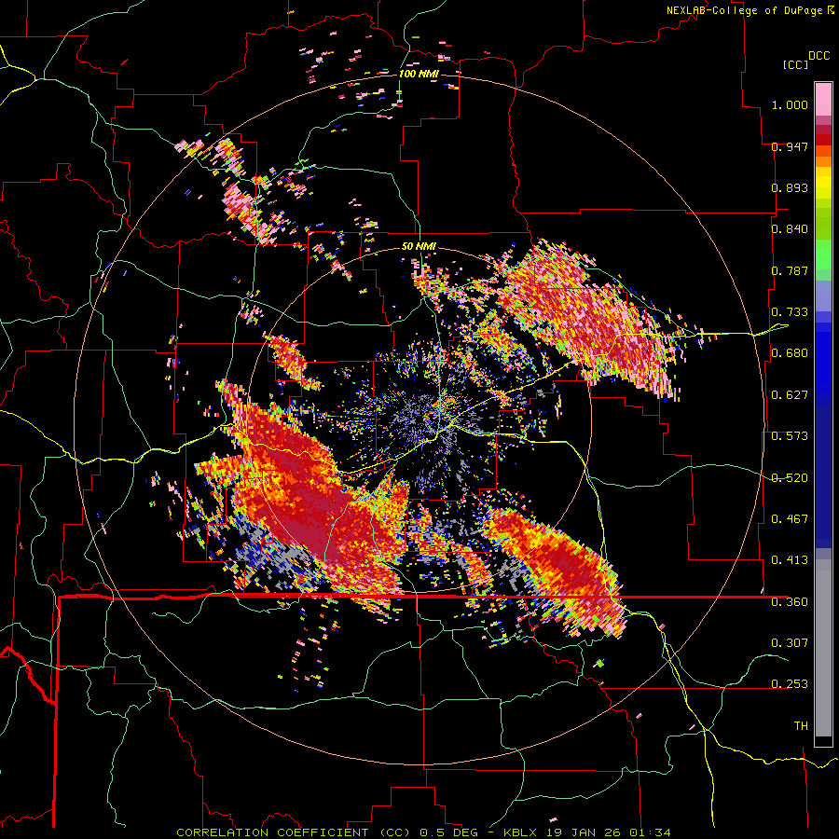Viewport: 839px width, 839px height.
Task: Click the 0.413 scale value
Action: coord(790,560)
